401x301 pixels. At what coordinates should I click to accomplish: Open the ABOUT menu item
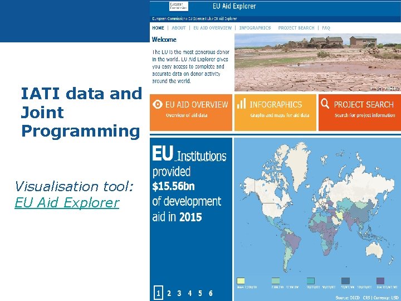179,28
